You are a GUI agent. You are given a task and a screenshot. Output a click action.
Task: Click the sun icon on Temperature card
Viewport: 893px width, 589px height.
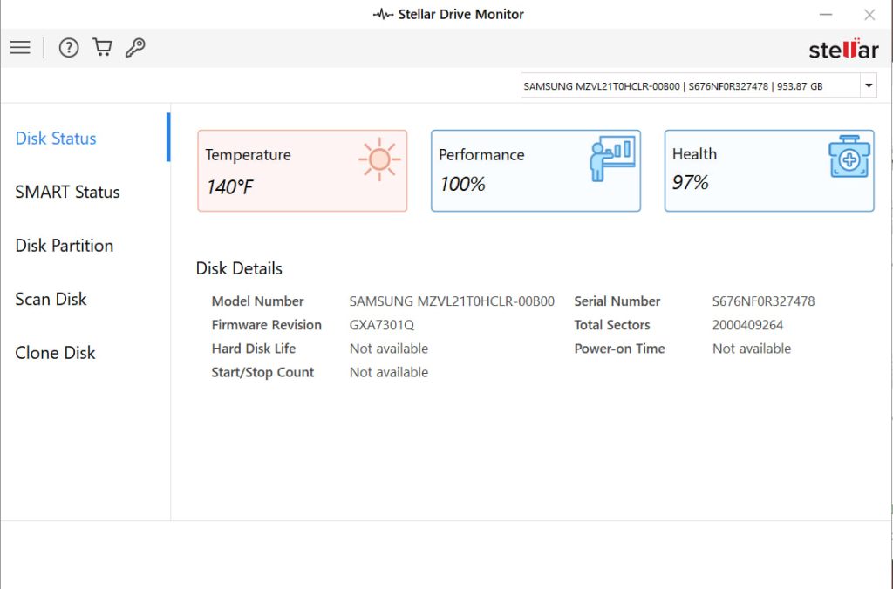pos(379,159)
